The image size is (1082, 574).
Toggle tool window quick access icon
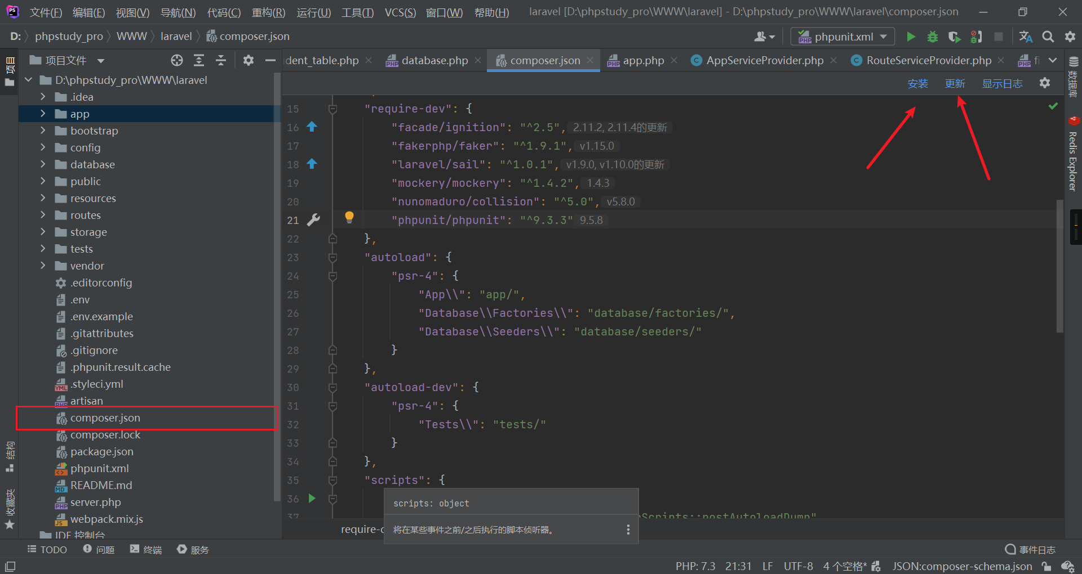point(10,566)
